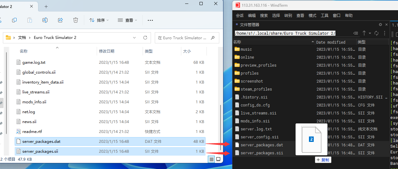
Task: Open the 模式 menu in WindTerm
Action: 312,16
